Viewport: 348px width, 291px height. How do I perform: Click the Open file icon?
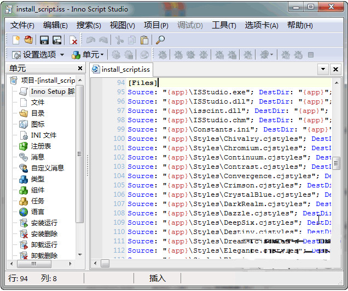click(x=28, y=40)
